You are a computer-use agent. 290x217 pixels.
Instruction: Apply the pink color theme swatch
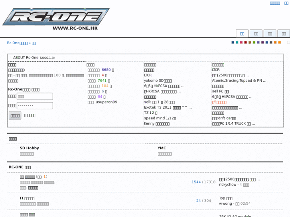[241, 43]
